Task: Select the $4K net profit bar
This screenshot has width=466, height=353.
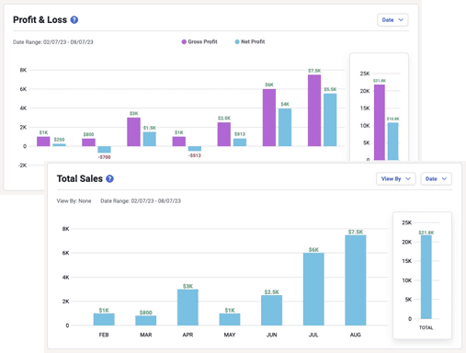Action: click(x=285, y=127)
